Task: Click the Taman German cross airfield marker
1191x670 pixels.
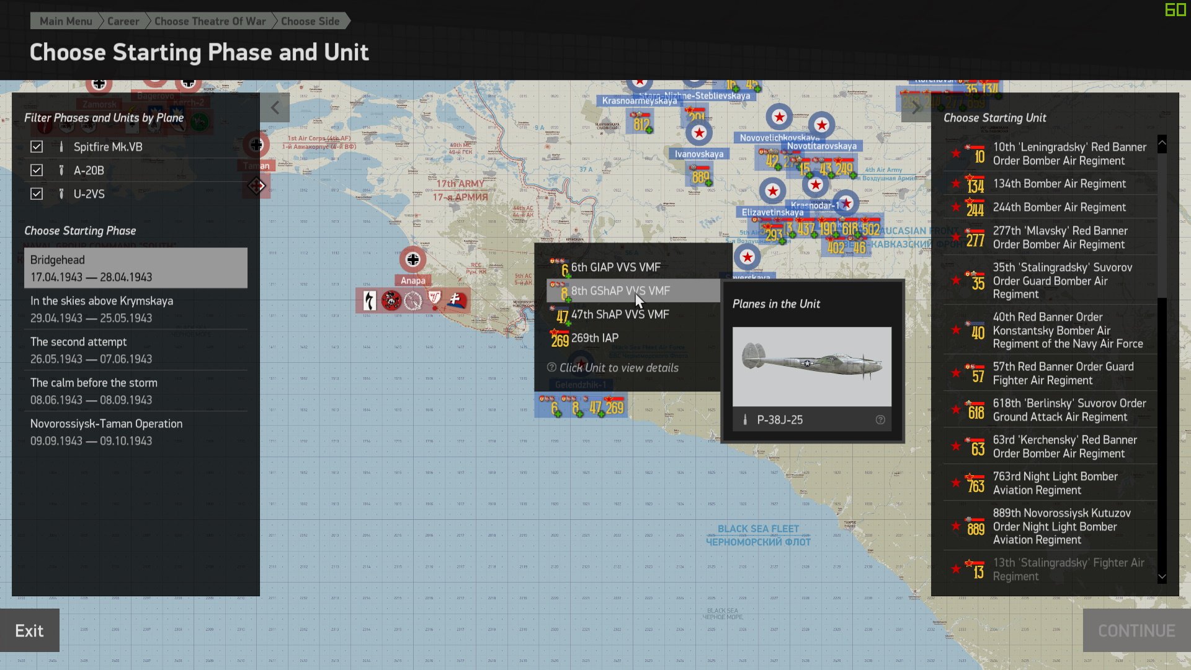Action: click(x=256, y=145)
